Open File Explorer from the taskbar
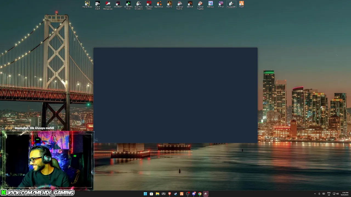This screenshot has width=351, height=197. (157, 194)
